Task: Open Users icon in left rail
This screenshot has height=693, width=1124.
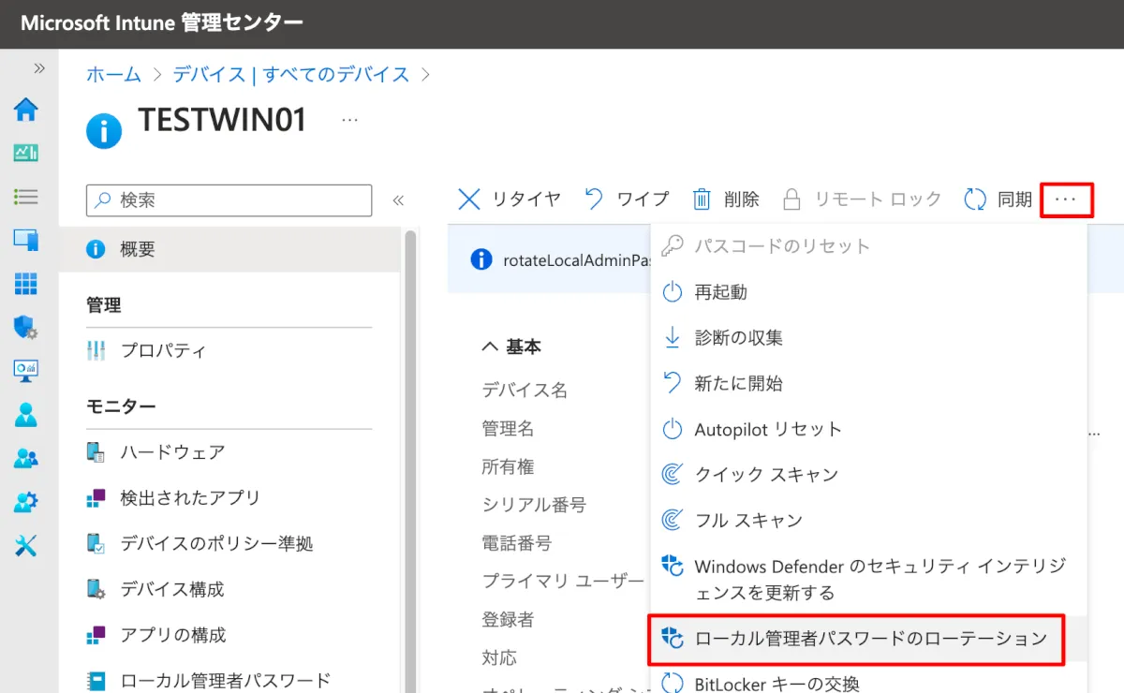Action: coord(26,414)
